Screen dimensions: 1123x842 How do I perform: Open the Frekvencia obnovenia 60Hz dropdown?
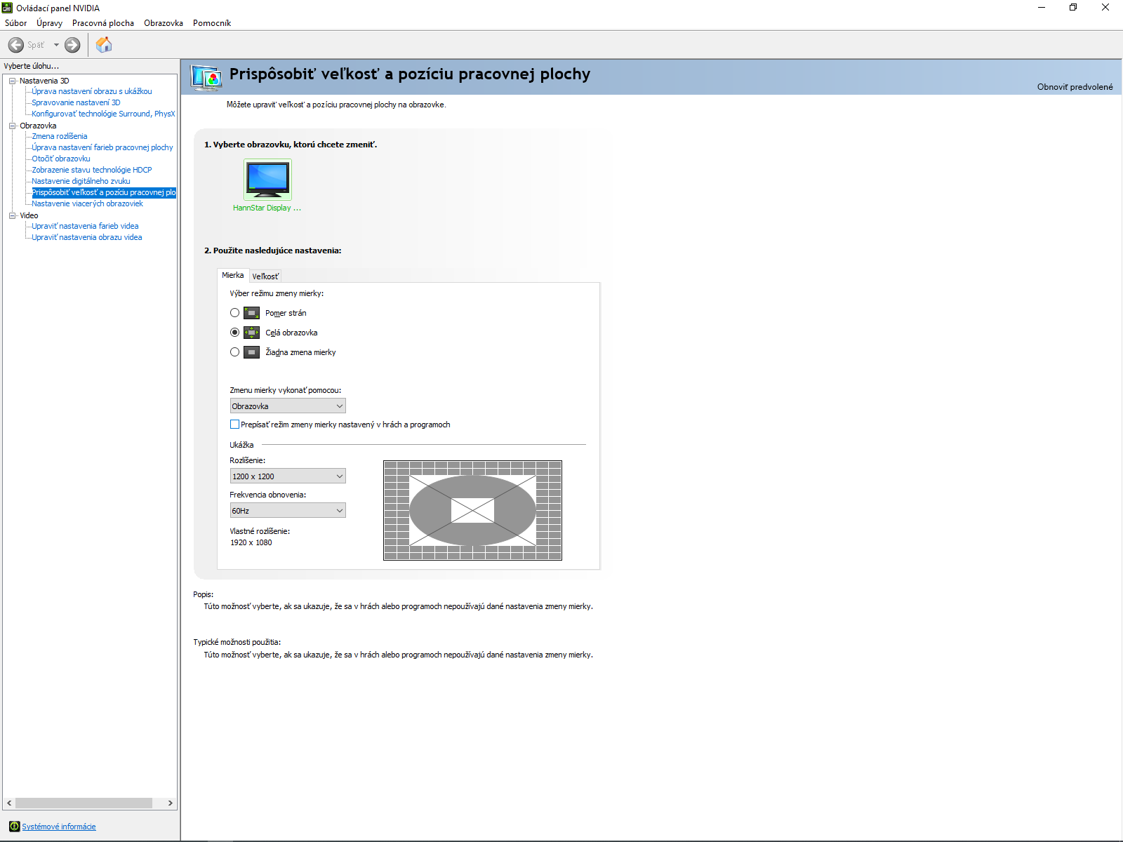tap(288, 511)
